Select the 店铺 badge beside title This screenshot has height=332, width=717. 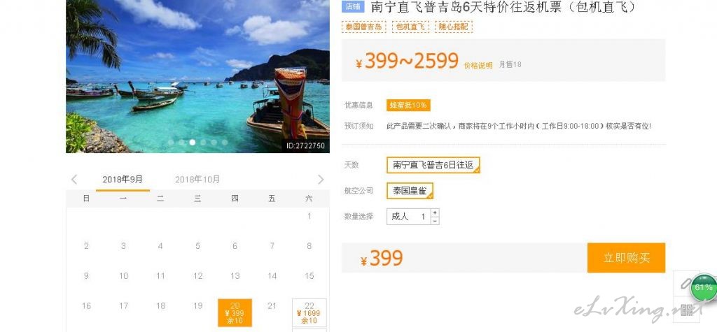click(x=353, y=7)
